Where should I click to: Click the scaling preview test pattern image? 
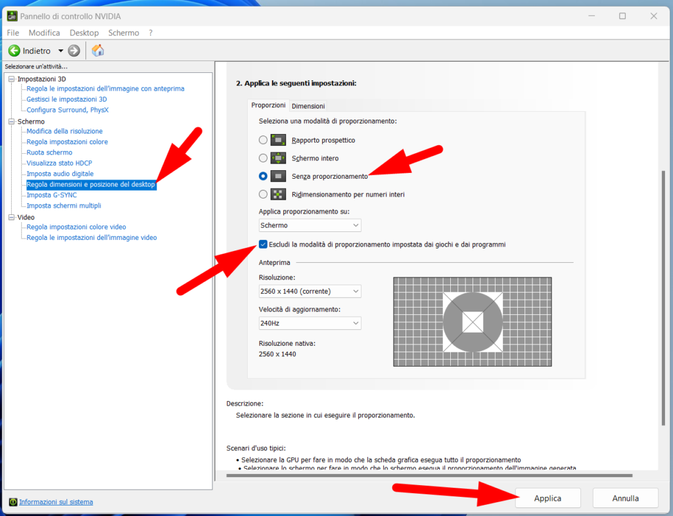pyautogui.click(x=473, y=321)
